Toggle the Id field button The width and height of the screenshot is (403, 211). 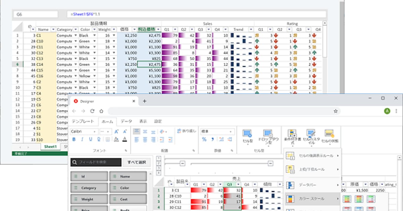[x=89, y=176]
